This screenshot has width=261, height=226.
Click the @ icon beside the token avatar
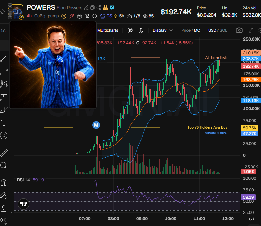[x=10, y=16]
